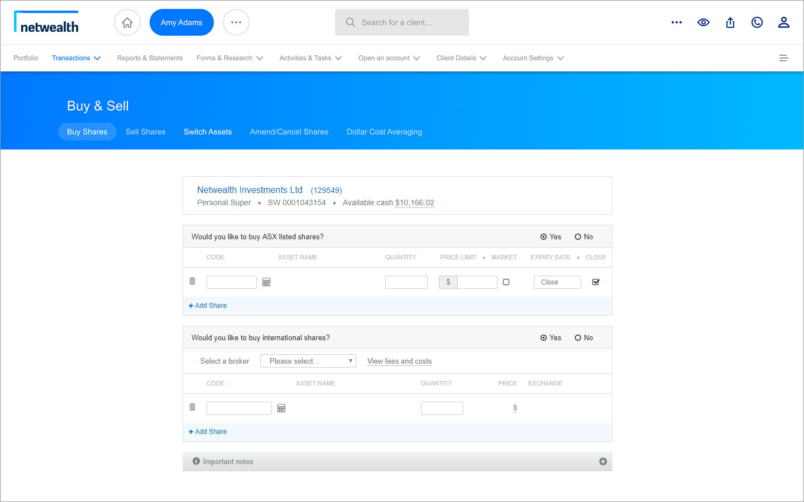Screen dimensions: 804x502
Task: Add Share in the international section
Action: (x=208, y=432)
